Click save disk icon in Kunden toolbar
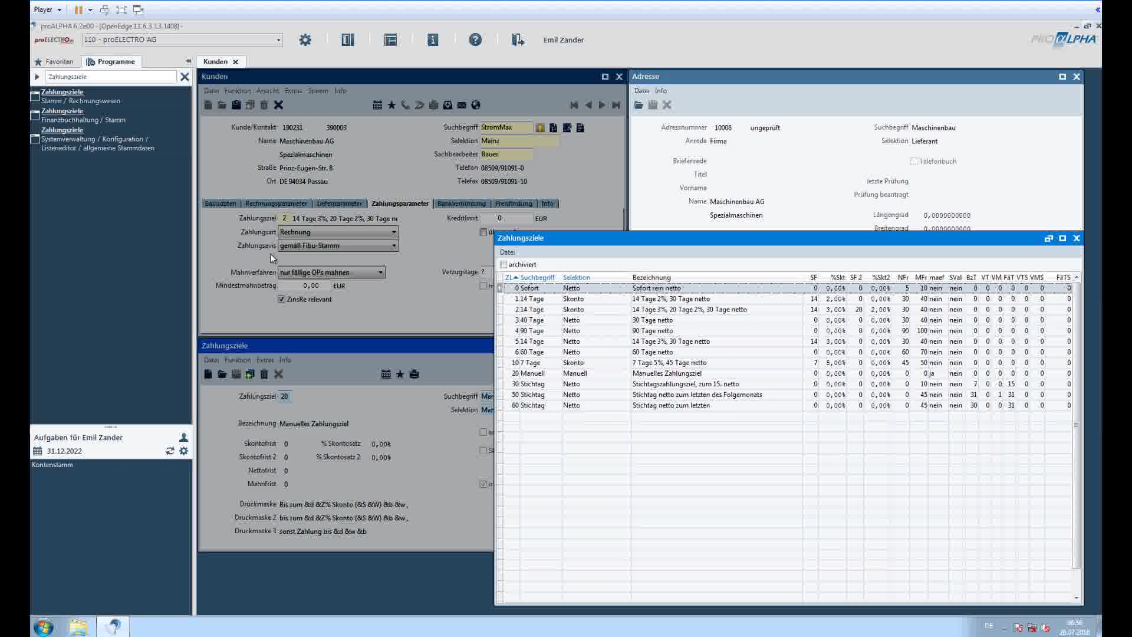The width and height of the screenshot is (1132, 637). click(236, 105)
